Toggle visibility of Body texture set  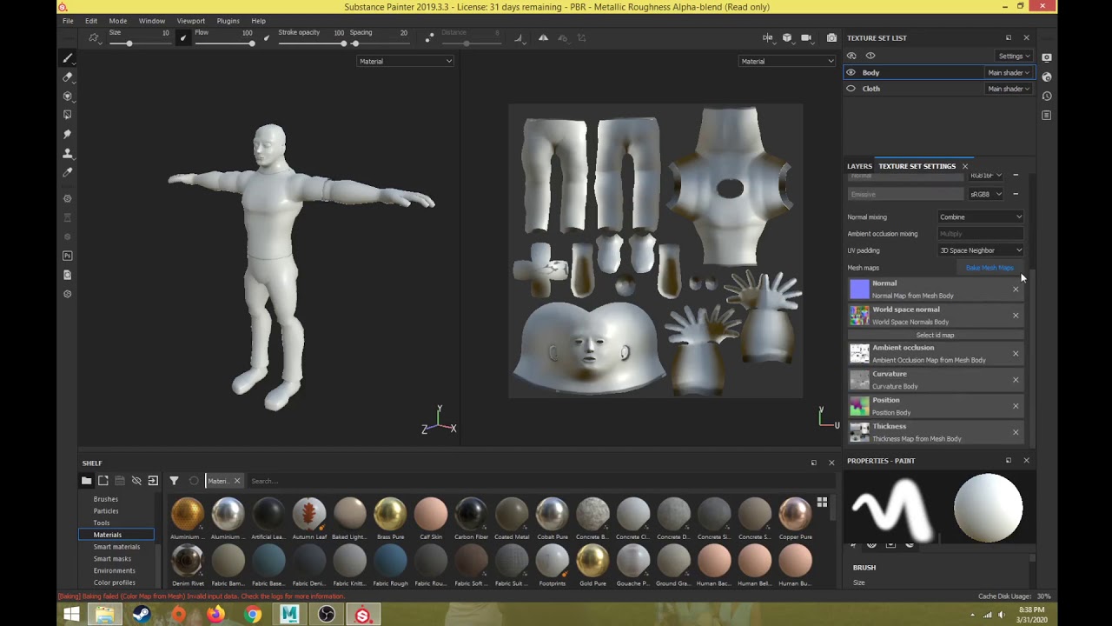tap(851, 73)
